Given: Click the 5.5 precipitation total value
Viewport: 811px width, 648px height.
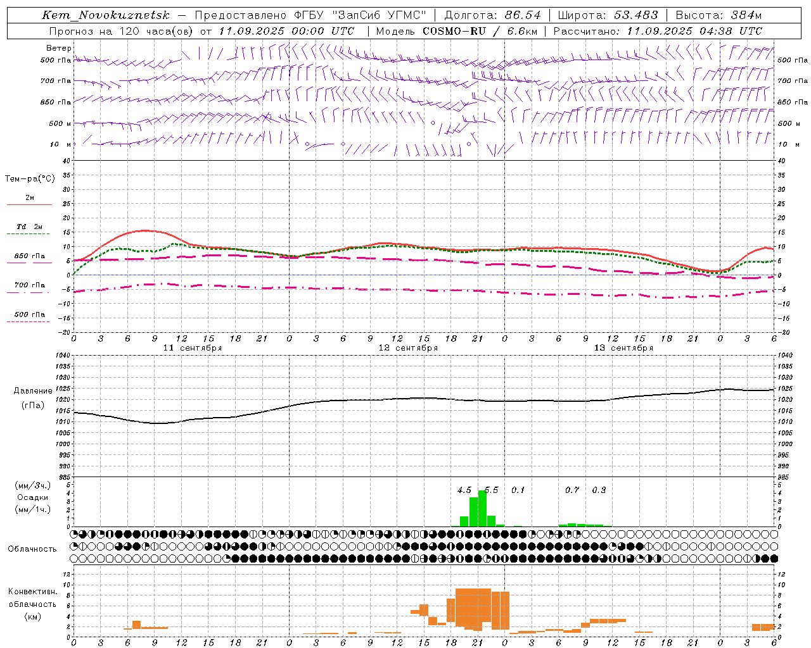Looking at the screenshot, I should click(x=491, y=490).
